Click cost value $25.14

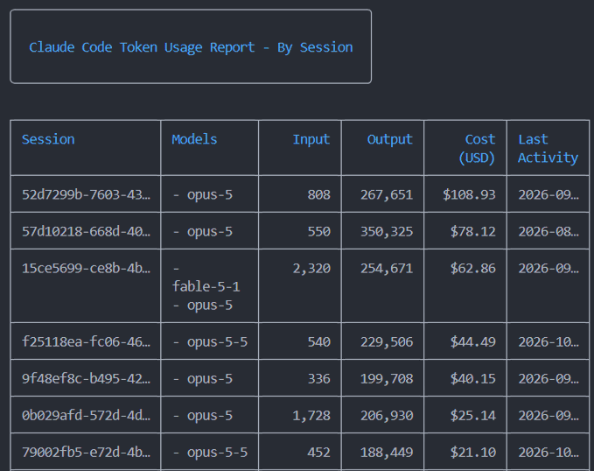coord(472,415)
